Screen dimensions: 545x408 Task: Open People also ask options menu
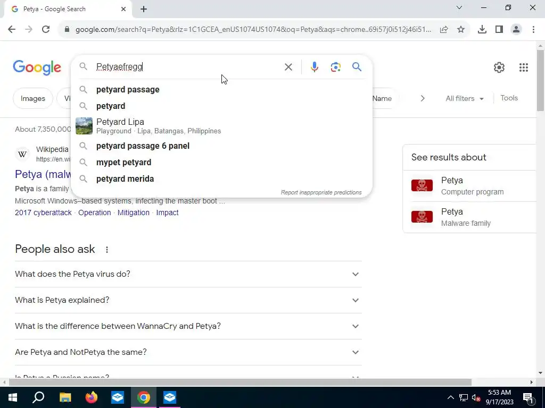coord(106,250)
